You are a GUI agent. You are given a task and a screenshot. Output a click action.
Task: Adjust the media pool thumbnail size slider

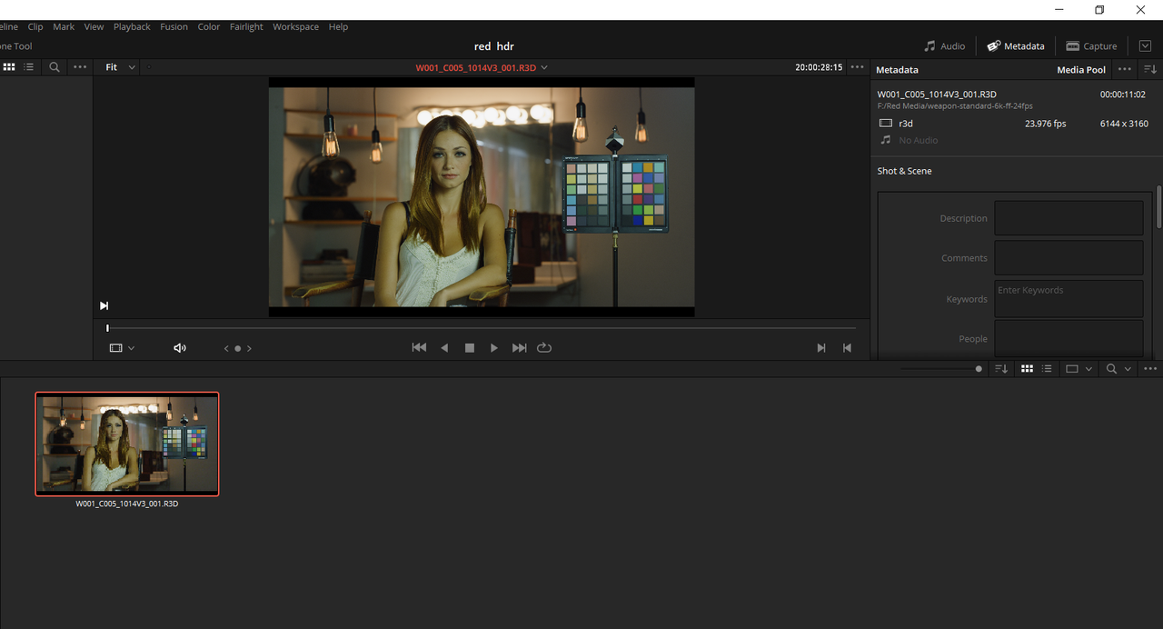click(979, 369)
